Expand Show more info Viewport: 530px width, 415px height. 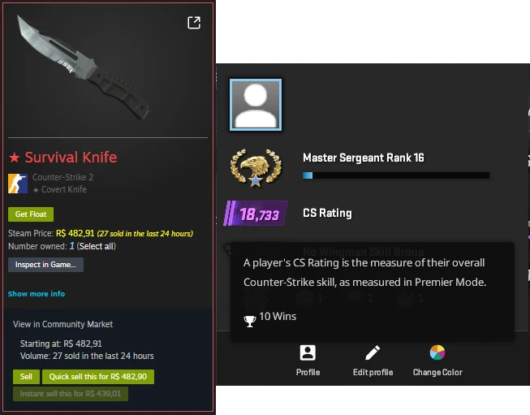37,293
